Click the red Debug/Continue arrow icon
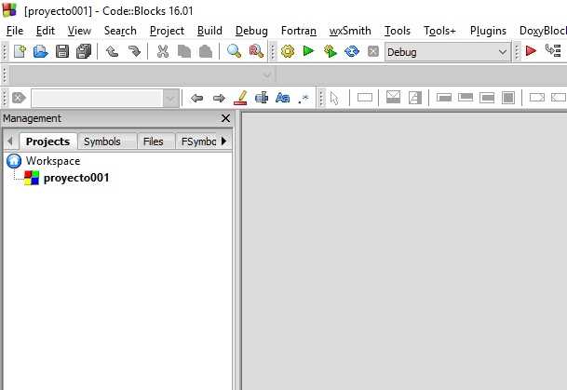 (531, 51)
